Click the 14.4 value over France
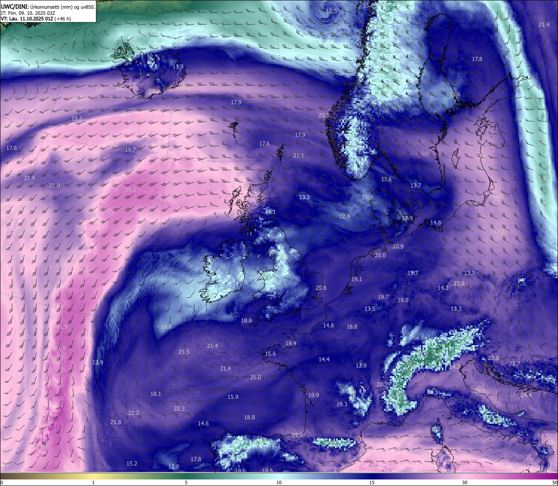Screen dimensions: 558x486 pos(324,359)
